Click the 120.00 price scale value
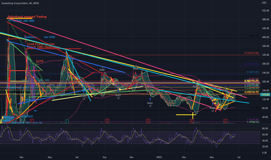Image resolution: width=271 pixels, height=160 pixels. coord(265,99)
